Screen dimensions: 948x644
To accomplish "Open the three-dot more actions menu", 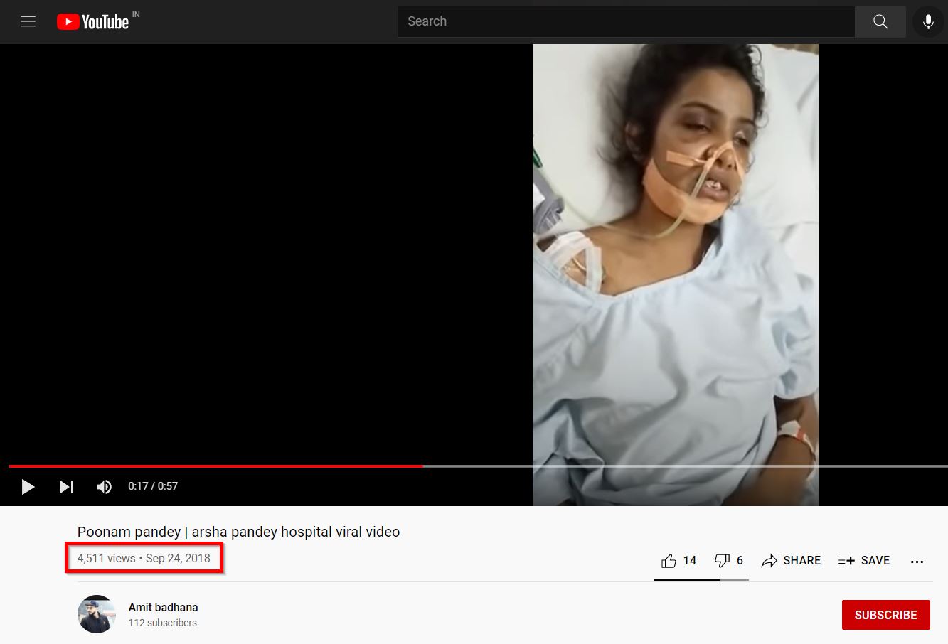I will (917, 561).
